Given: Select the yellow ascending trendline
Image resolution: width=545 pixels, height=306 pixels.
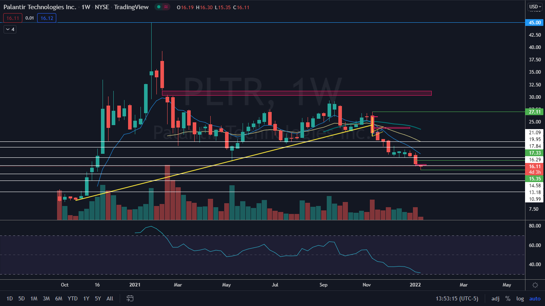Looking at the screenshot, I should [x=223, y=163].
